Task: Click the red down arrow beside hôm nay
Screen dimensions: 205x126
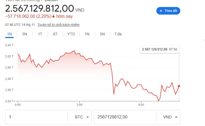Action: [x=53, y=16]
